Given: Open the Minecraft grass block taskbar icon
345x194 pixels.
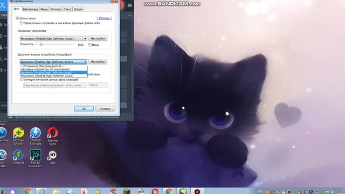Looking at the screenshot, I should click(x=127, y=191).
